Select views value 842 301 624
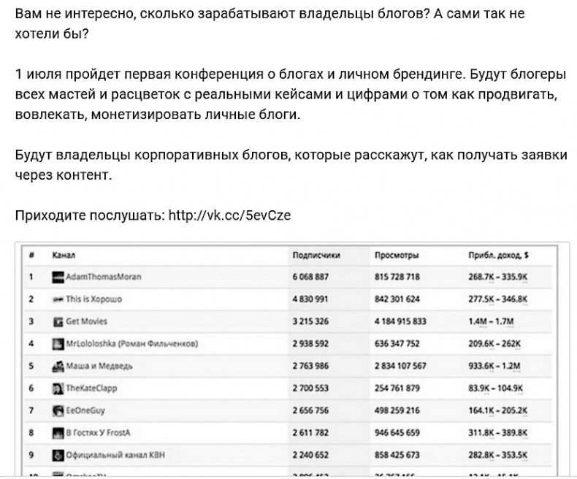 (397, 299)
